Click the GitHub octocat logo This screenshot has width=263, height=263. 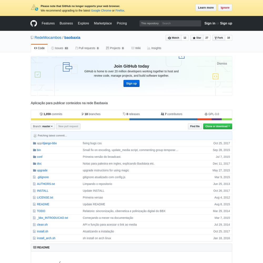(34, 23)
